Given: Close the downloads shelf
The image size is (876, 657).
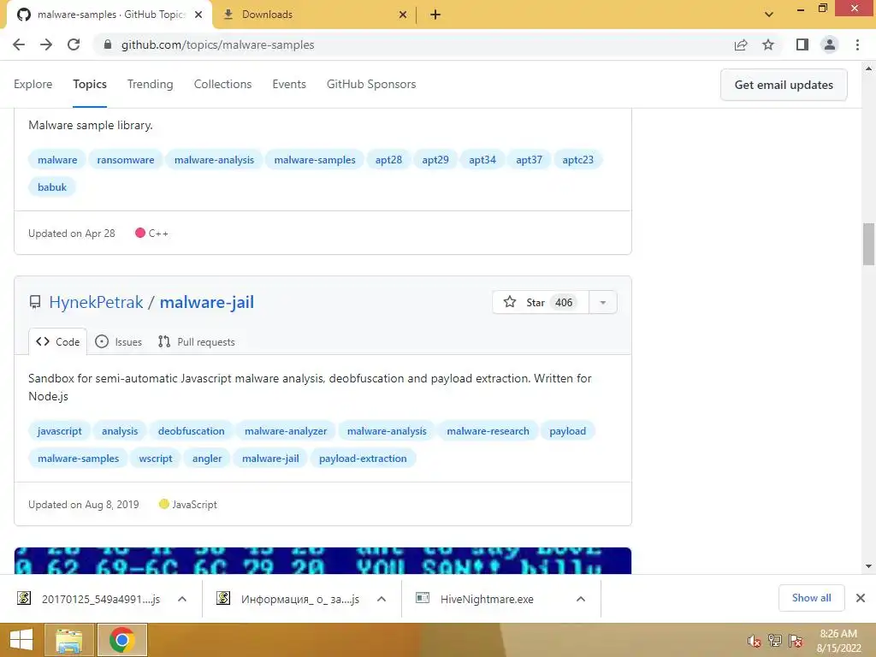Looking at the screenshot, I should (861, 598).
